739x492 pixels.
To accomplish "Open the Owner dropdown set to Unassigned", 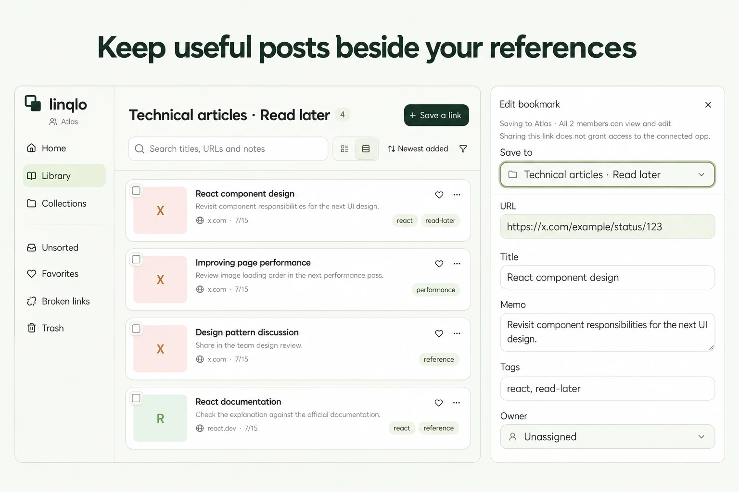I will point(607,437).
